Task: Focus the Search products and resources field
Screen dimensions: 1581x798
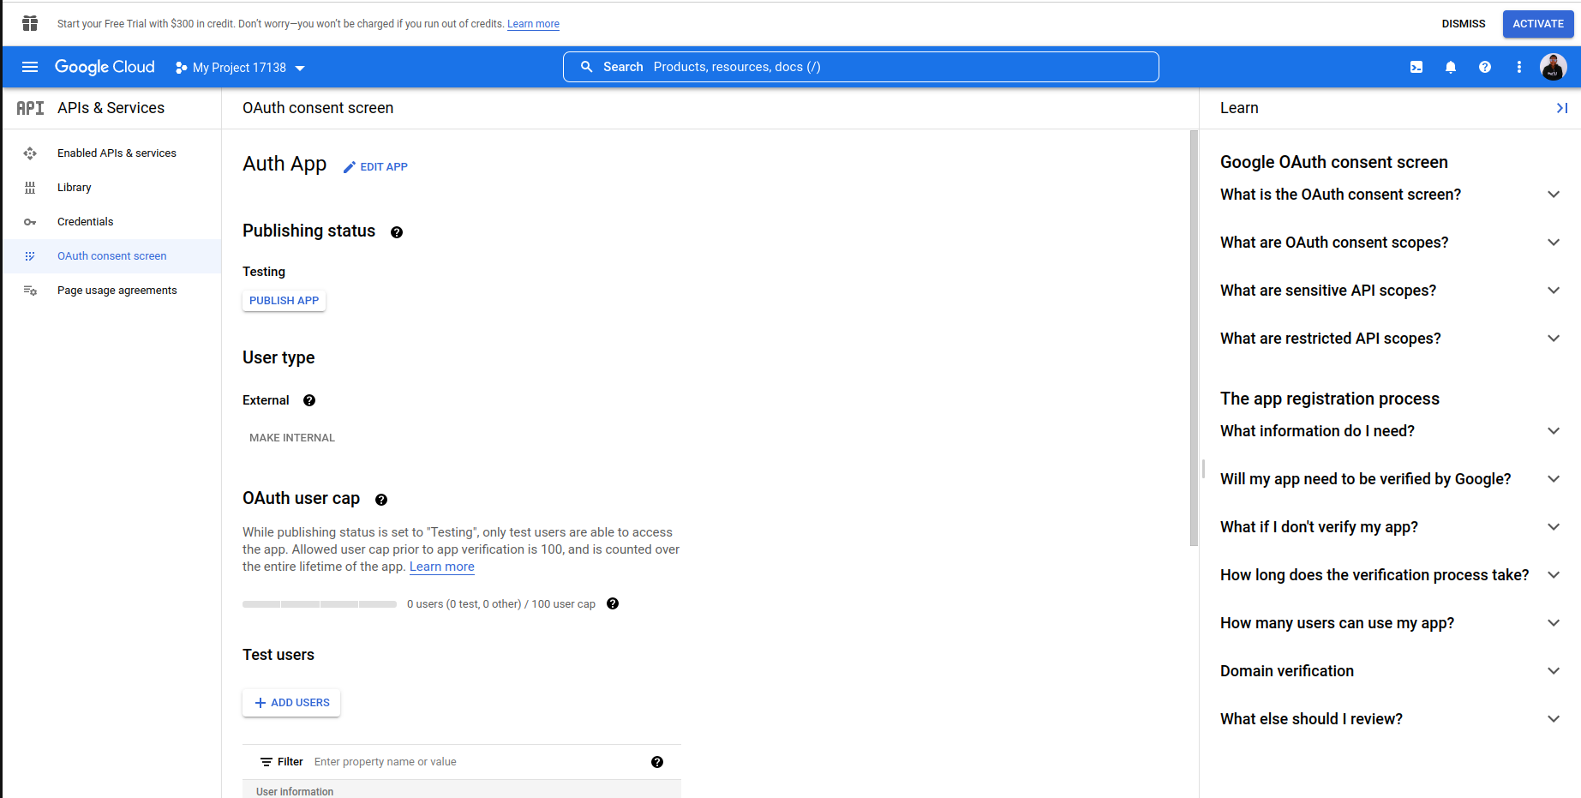Action: click(x=861, y=67)
